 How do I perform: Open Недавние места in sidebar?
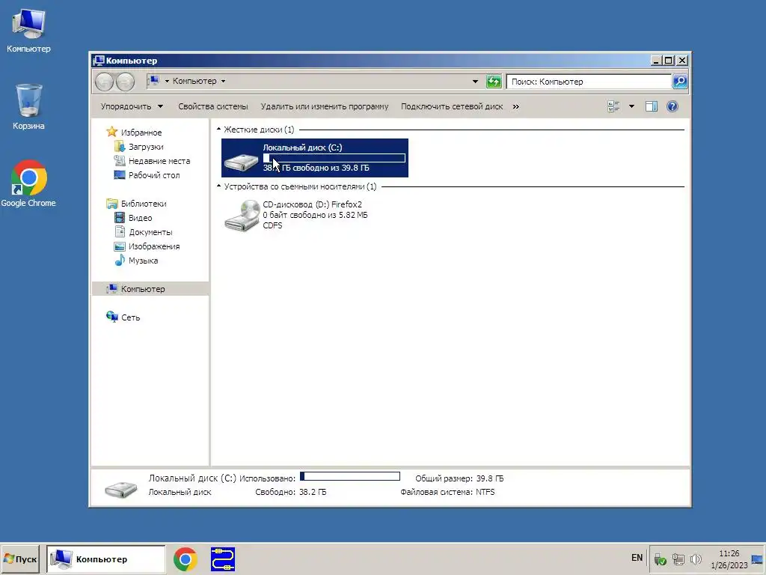click(159, 161)
